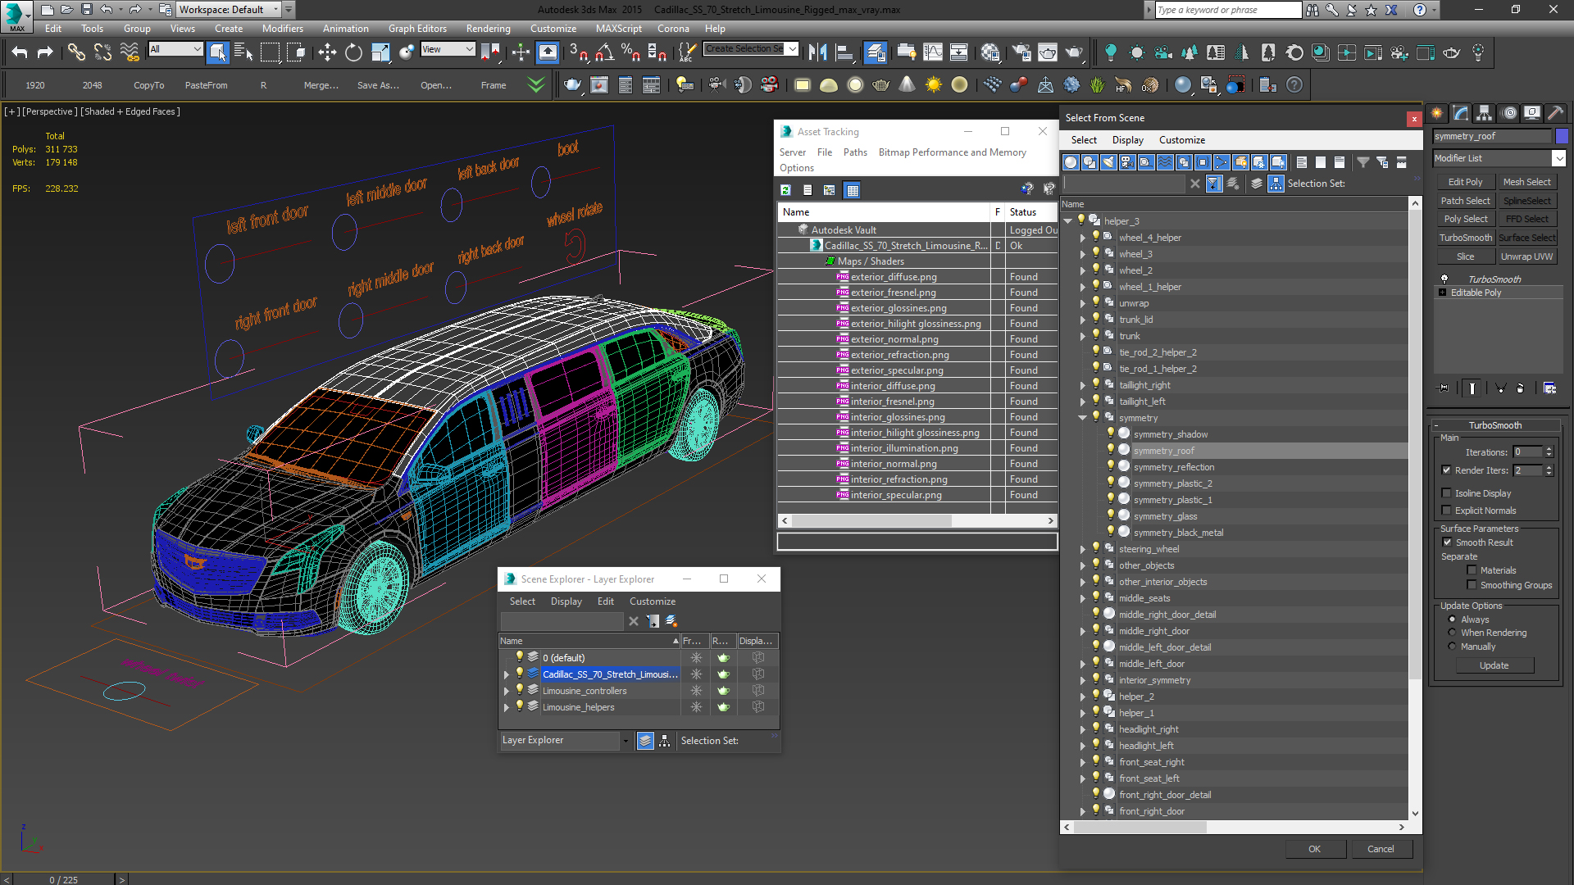Open the Modifiers menu
The width and height of the screenshot is (1574, 885).
[282, 28]
